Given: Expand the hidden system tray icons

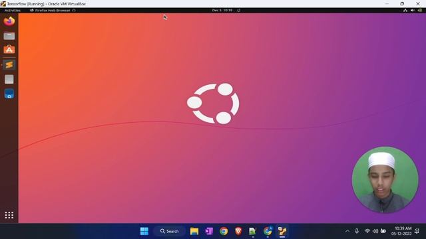Looking at the screenshot, I should click(347, 231).
